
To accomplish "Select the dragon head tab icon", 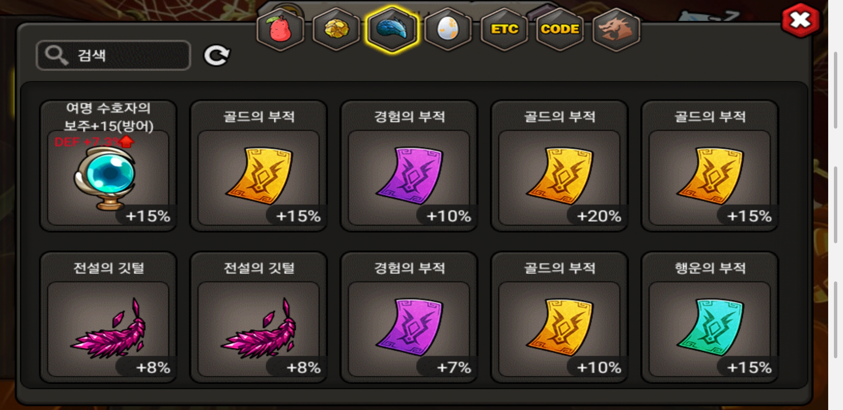I will (616, 30).
